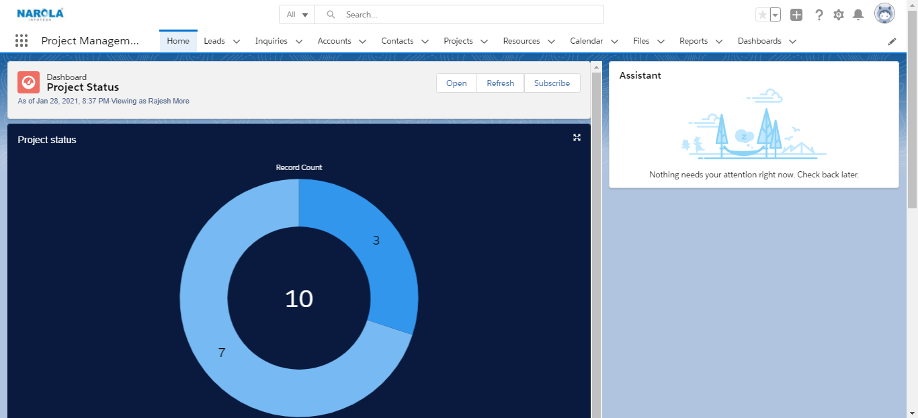Open notifications via the bell icon
918x418 pixels.
click(x=858, y=14)
